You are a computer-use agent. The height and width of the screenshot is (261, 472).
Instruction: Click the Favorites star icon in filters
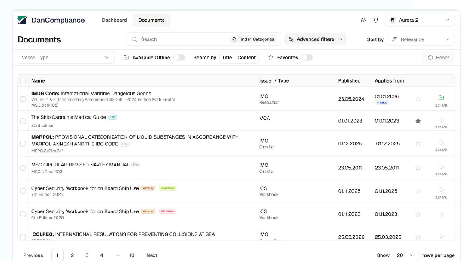[x=271, y=58]
